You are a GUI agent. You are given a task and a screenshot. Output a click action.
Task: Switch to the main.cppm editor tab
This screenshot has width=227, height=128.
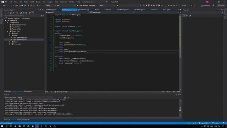[x=167, y=10]
